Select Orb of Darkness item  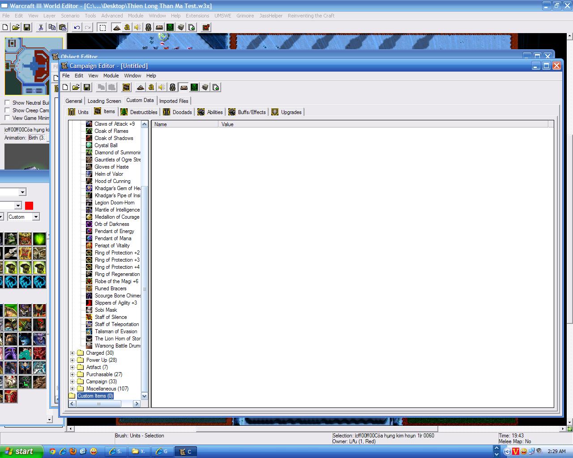click(x=112, y=224)
